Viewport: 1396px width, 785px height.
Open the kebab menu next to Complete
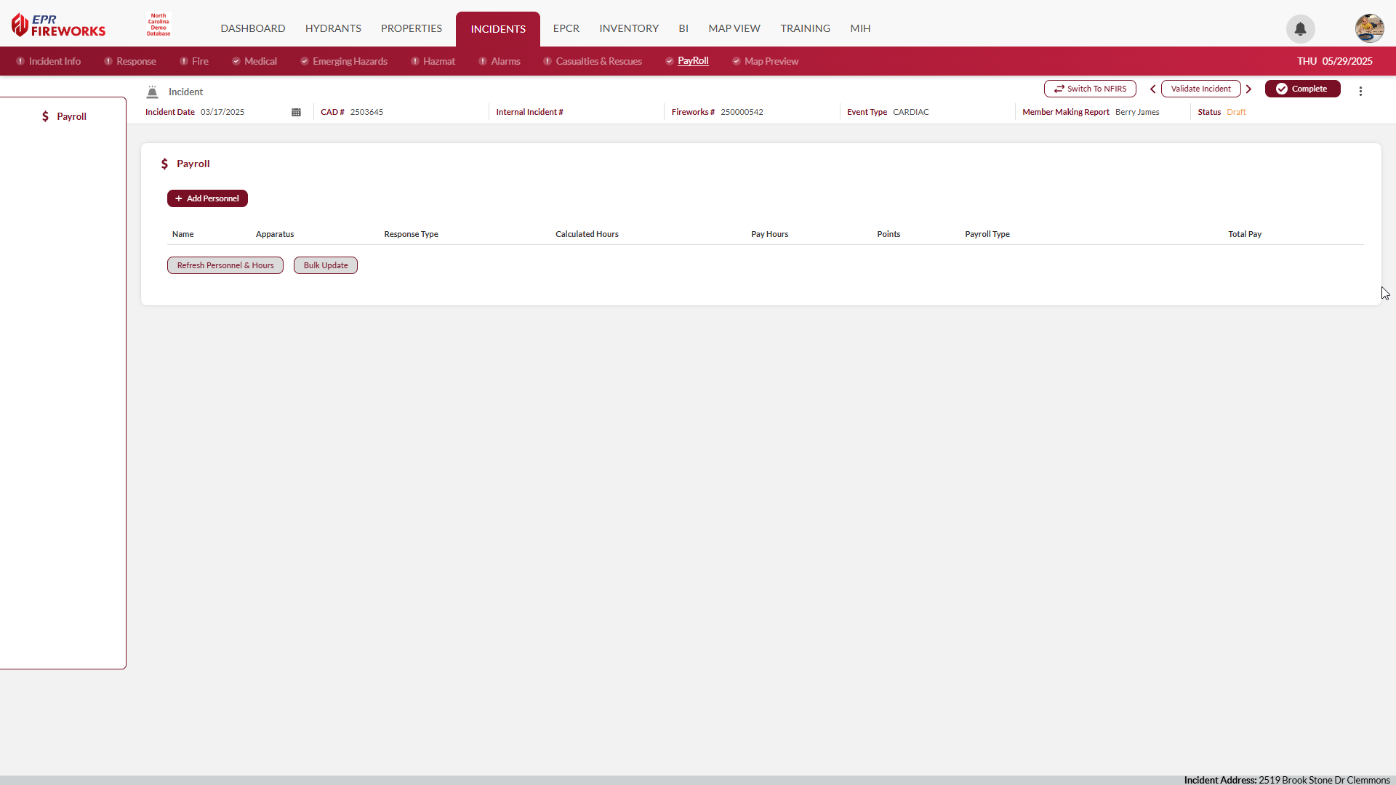(1360, 91)
